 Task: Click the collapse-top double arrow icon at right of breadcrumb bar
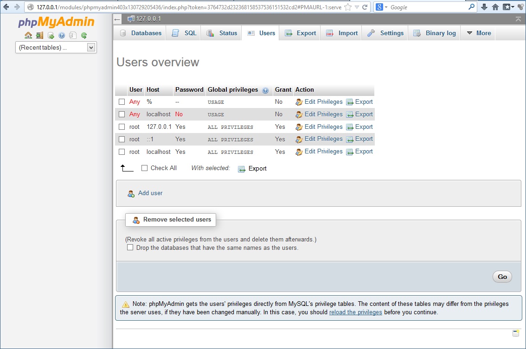pyautogui.click(x=518, y=19)
